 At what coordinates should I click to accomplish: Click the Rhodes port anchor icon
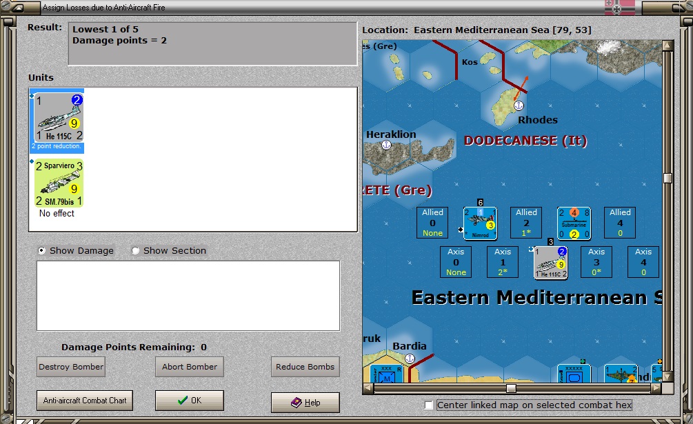tap(519, 105)
